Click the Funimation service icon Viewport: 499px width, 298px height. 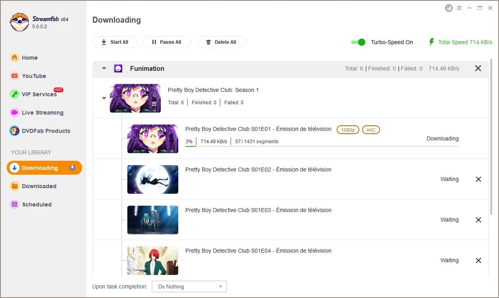coord(118,68)
